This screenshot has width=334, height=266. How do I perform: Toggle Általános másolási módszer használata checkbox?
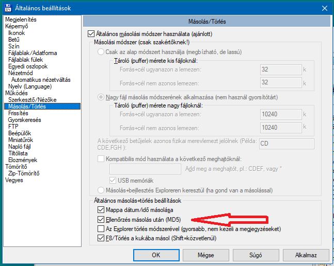(x=92, y=34)
